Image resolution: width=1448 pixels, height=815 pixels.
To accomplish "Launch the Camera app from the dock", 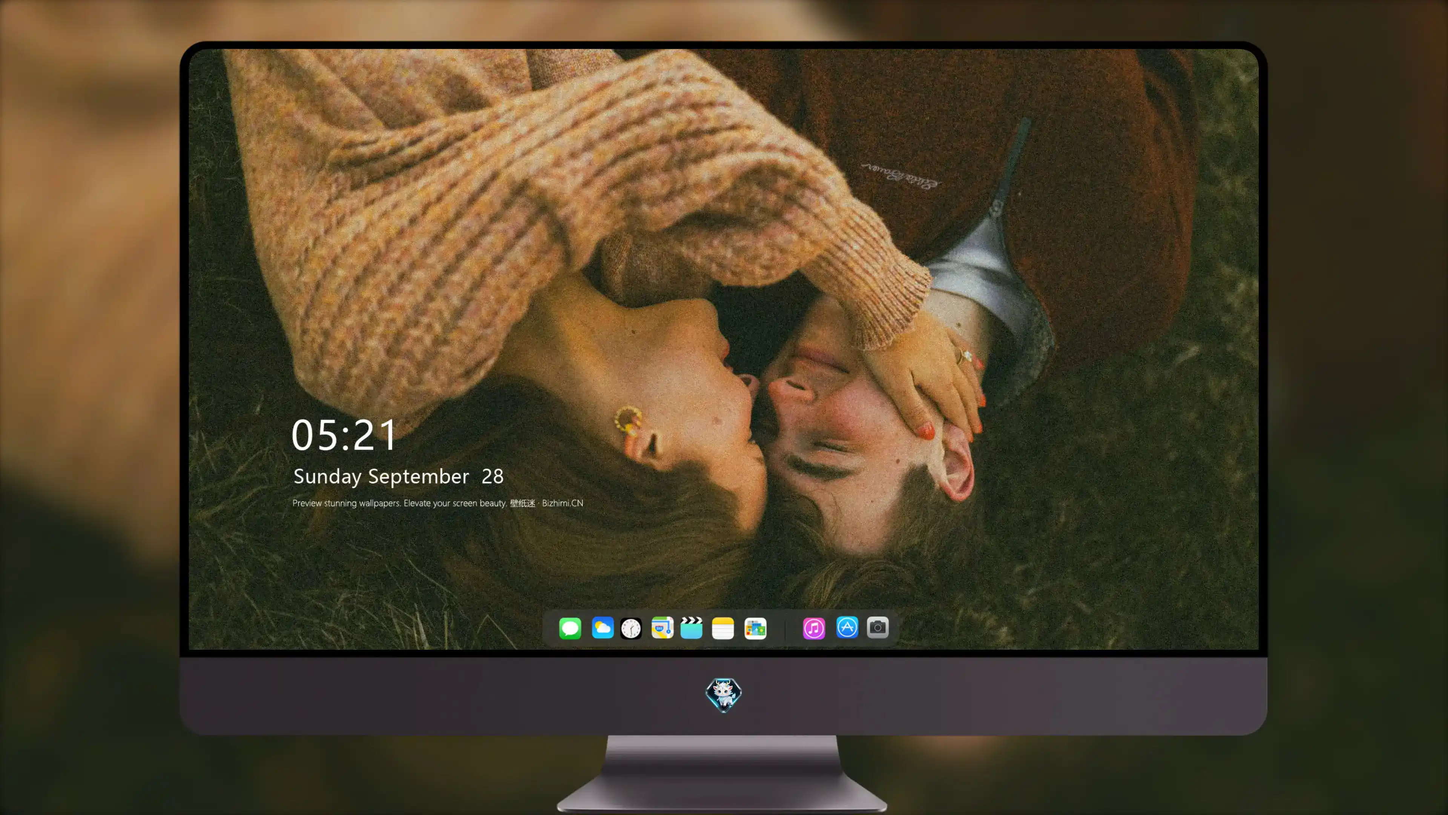I will pos(877,627).
